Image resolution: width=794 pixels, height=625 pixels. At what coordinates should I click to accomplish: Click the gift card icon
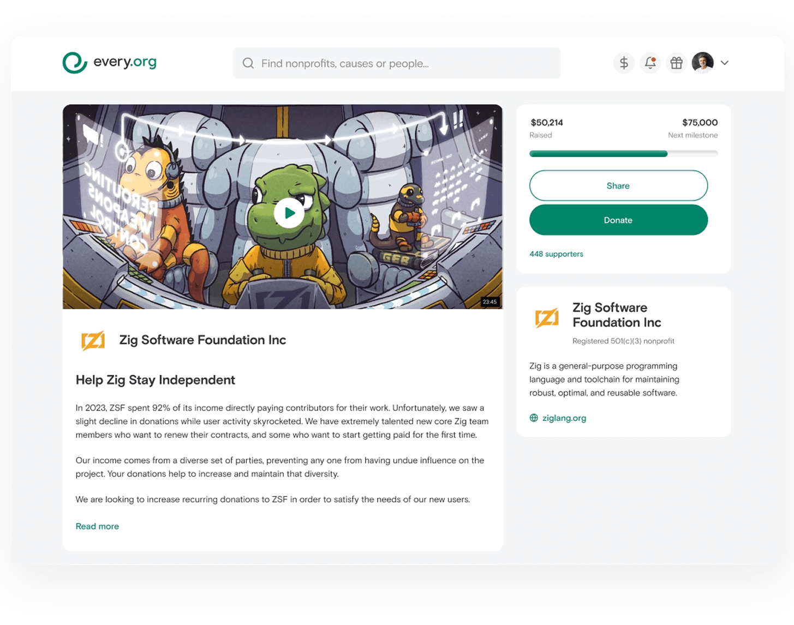point(676,63)
